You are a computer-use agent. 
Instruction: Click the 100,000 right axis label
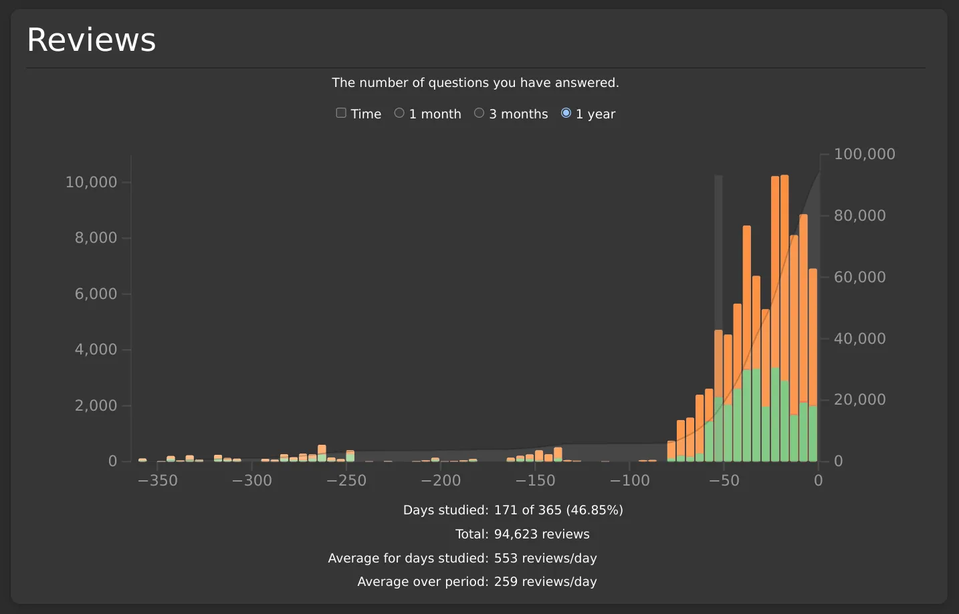(864, 155)
